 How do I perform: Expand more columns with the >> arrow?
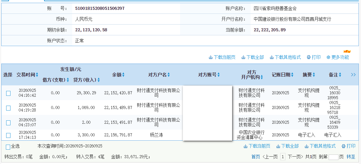(353, 75)
